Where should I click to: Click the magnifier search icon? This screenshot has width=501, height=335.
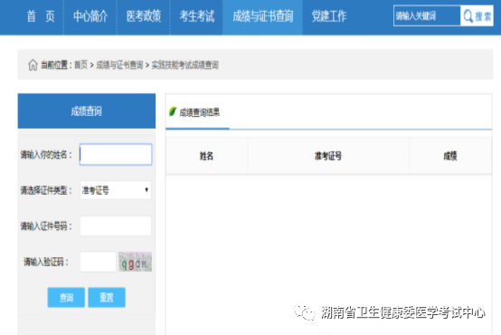coord(468,15)
